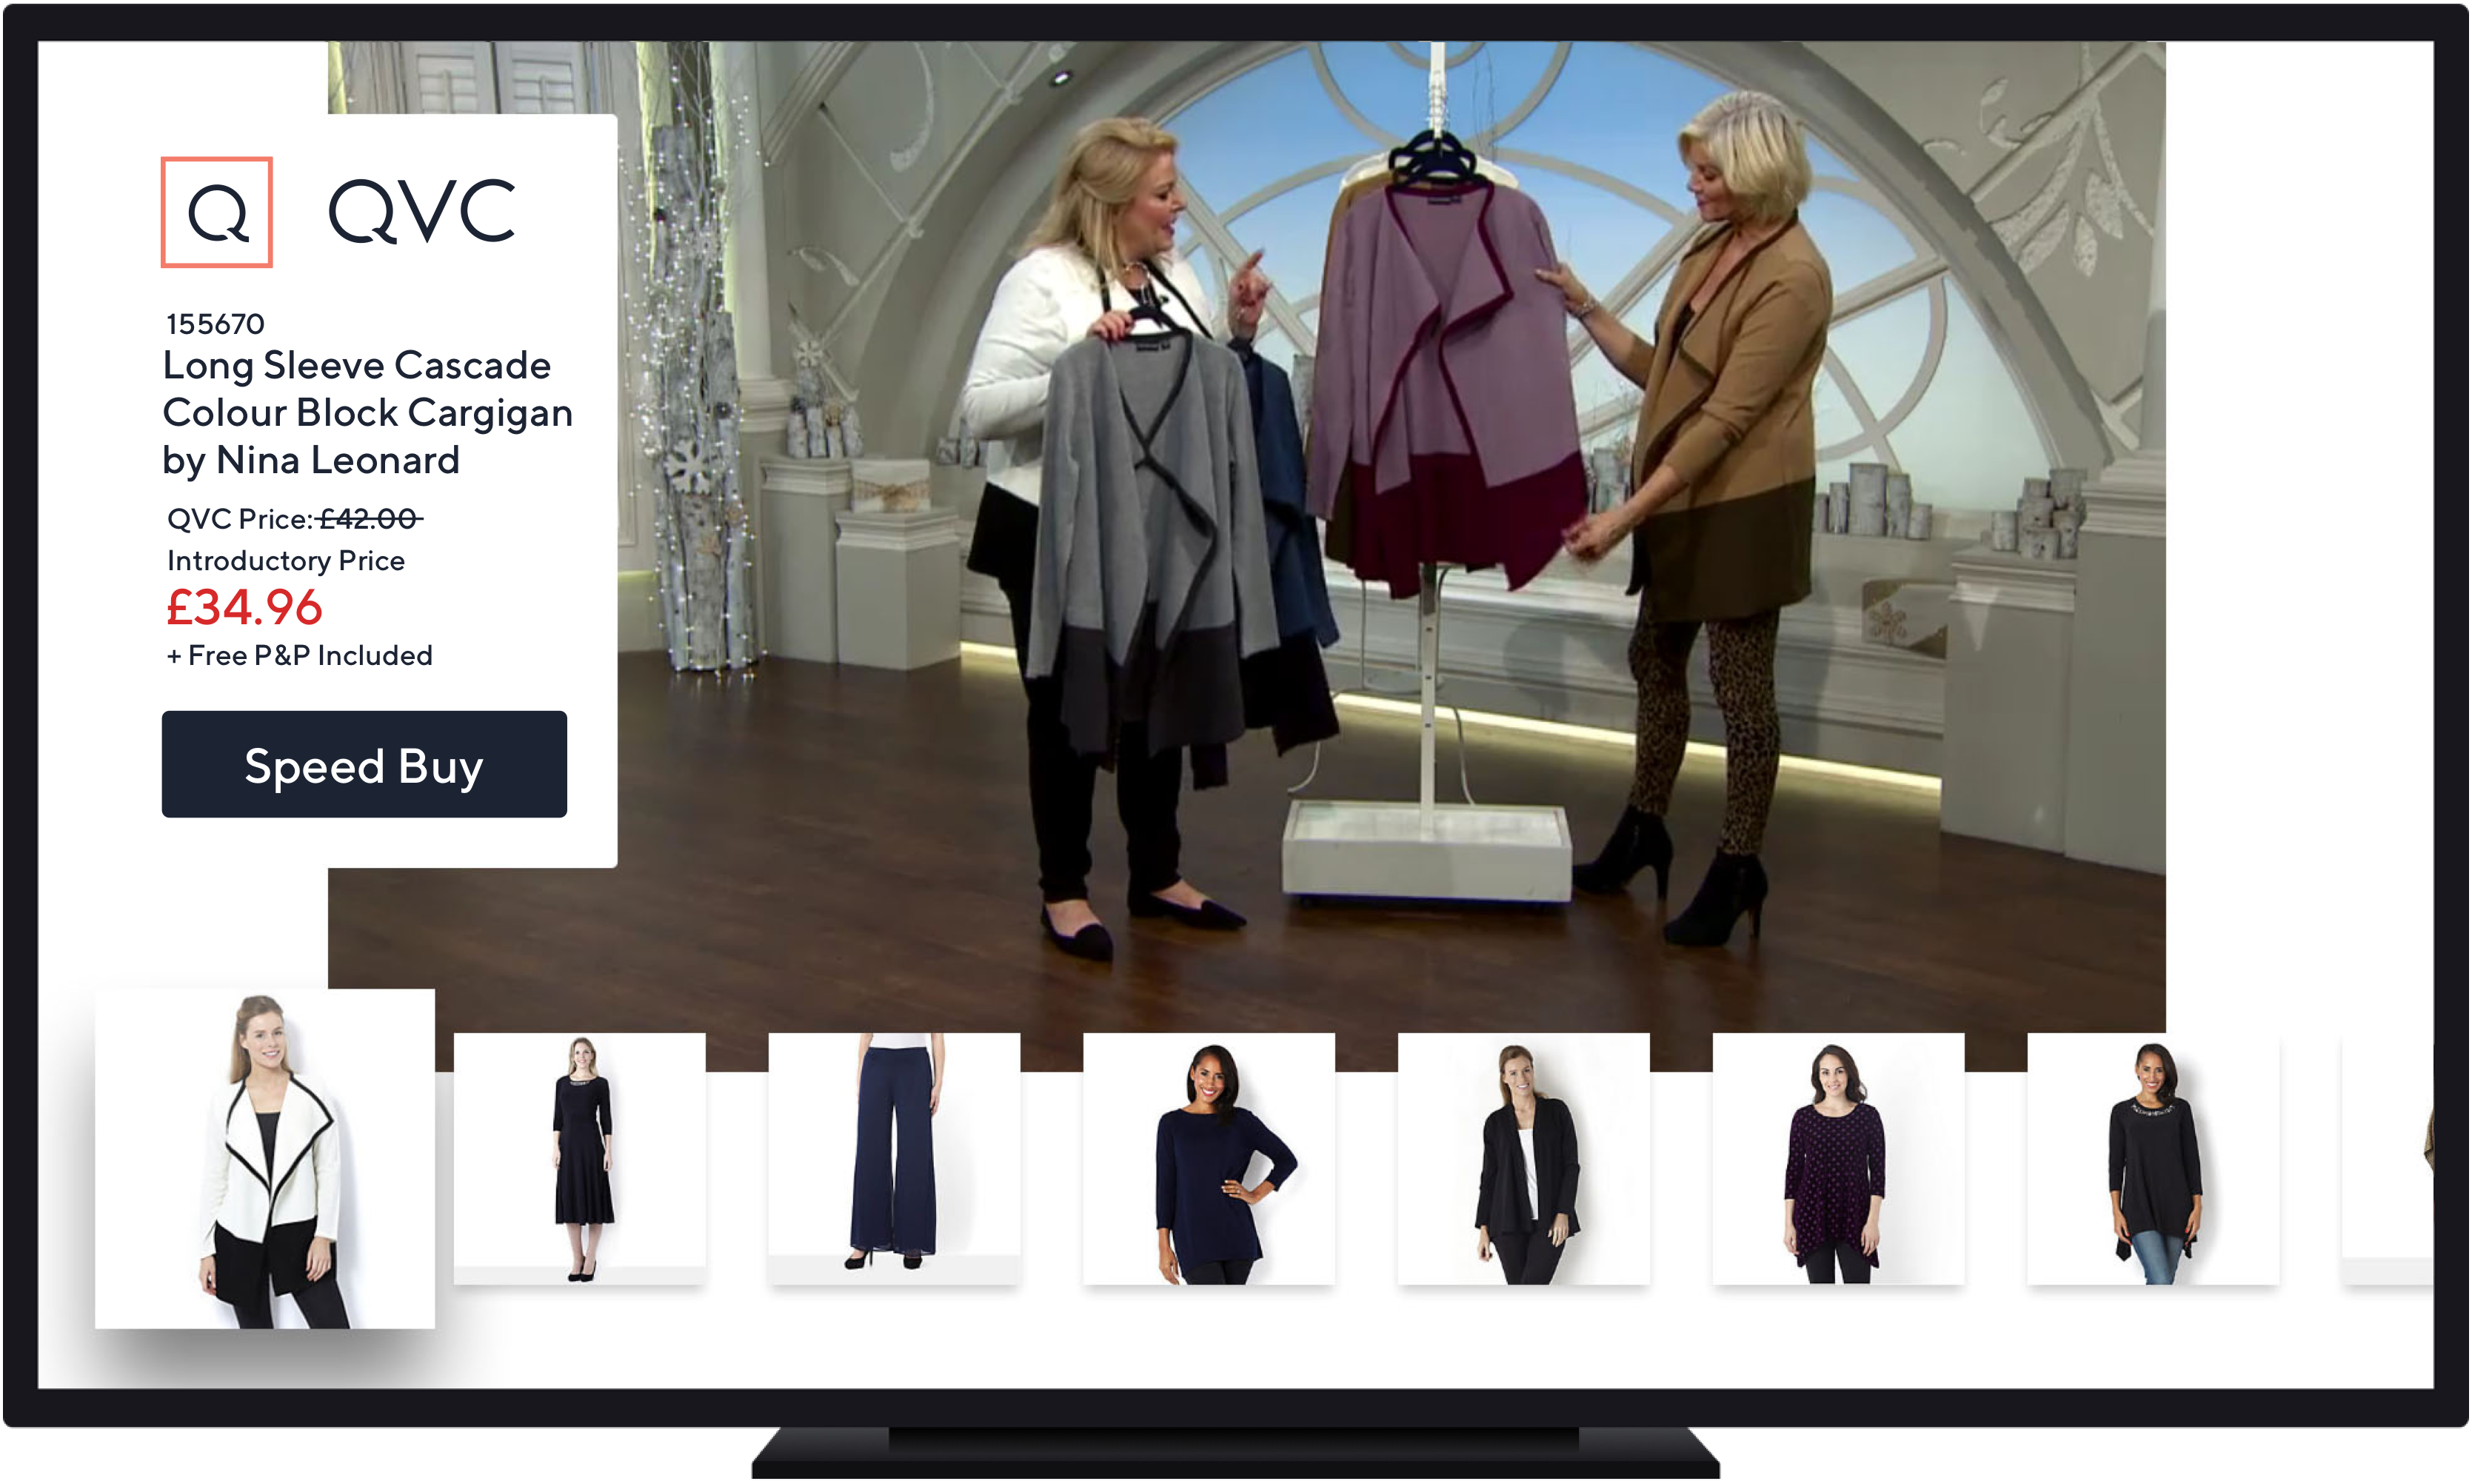The width and height of the screenshot is (2472, 1484).
Task: Click the Free P&P Included text
Action: [299, 656]
